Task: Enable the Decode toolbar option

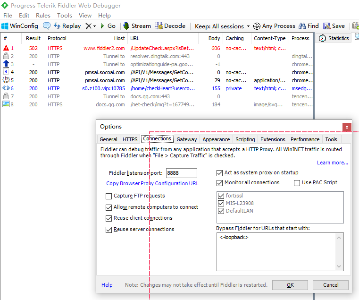Action: click(170, 26)
